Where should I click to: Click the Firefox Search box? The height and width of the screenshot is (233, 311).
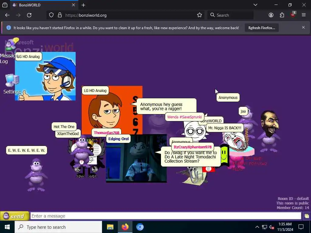230,15
